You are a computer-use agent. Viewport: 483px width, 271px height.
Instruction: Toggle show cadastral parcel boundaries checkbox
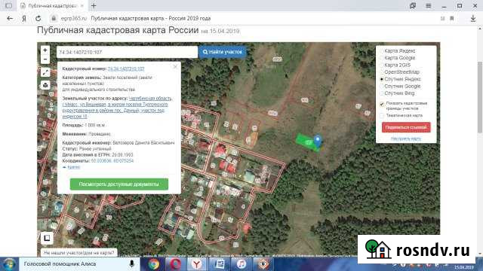pyautogui.click(x=383, y=104)
